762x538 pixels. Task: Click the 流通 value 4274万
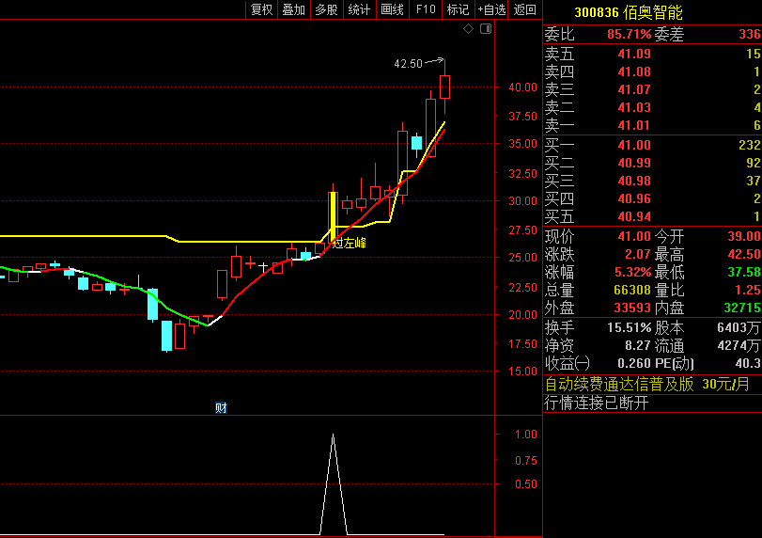(x=739, y=346)
